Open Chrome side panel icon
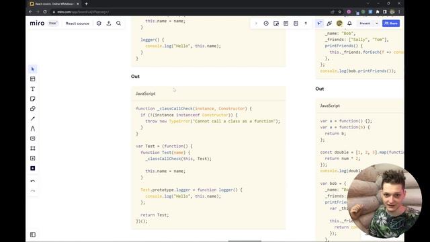The height and width of the screenshot is (242, 430). point(385,12)
